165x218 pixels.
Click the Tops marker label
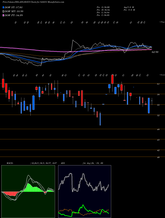coord(162,22)
